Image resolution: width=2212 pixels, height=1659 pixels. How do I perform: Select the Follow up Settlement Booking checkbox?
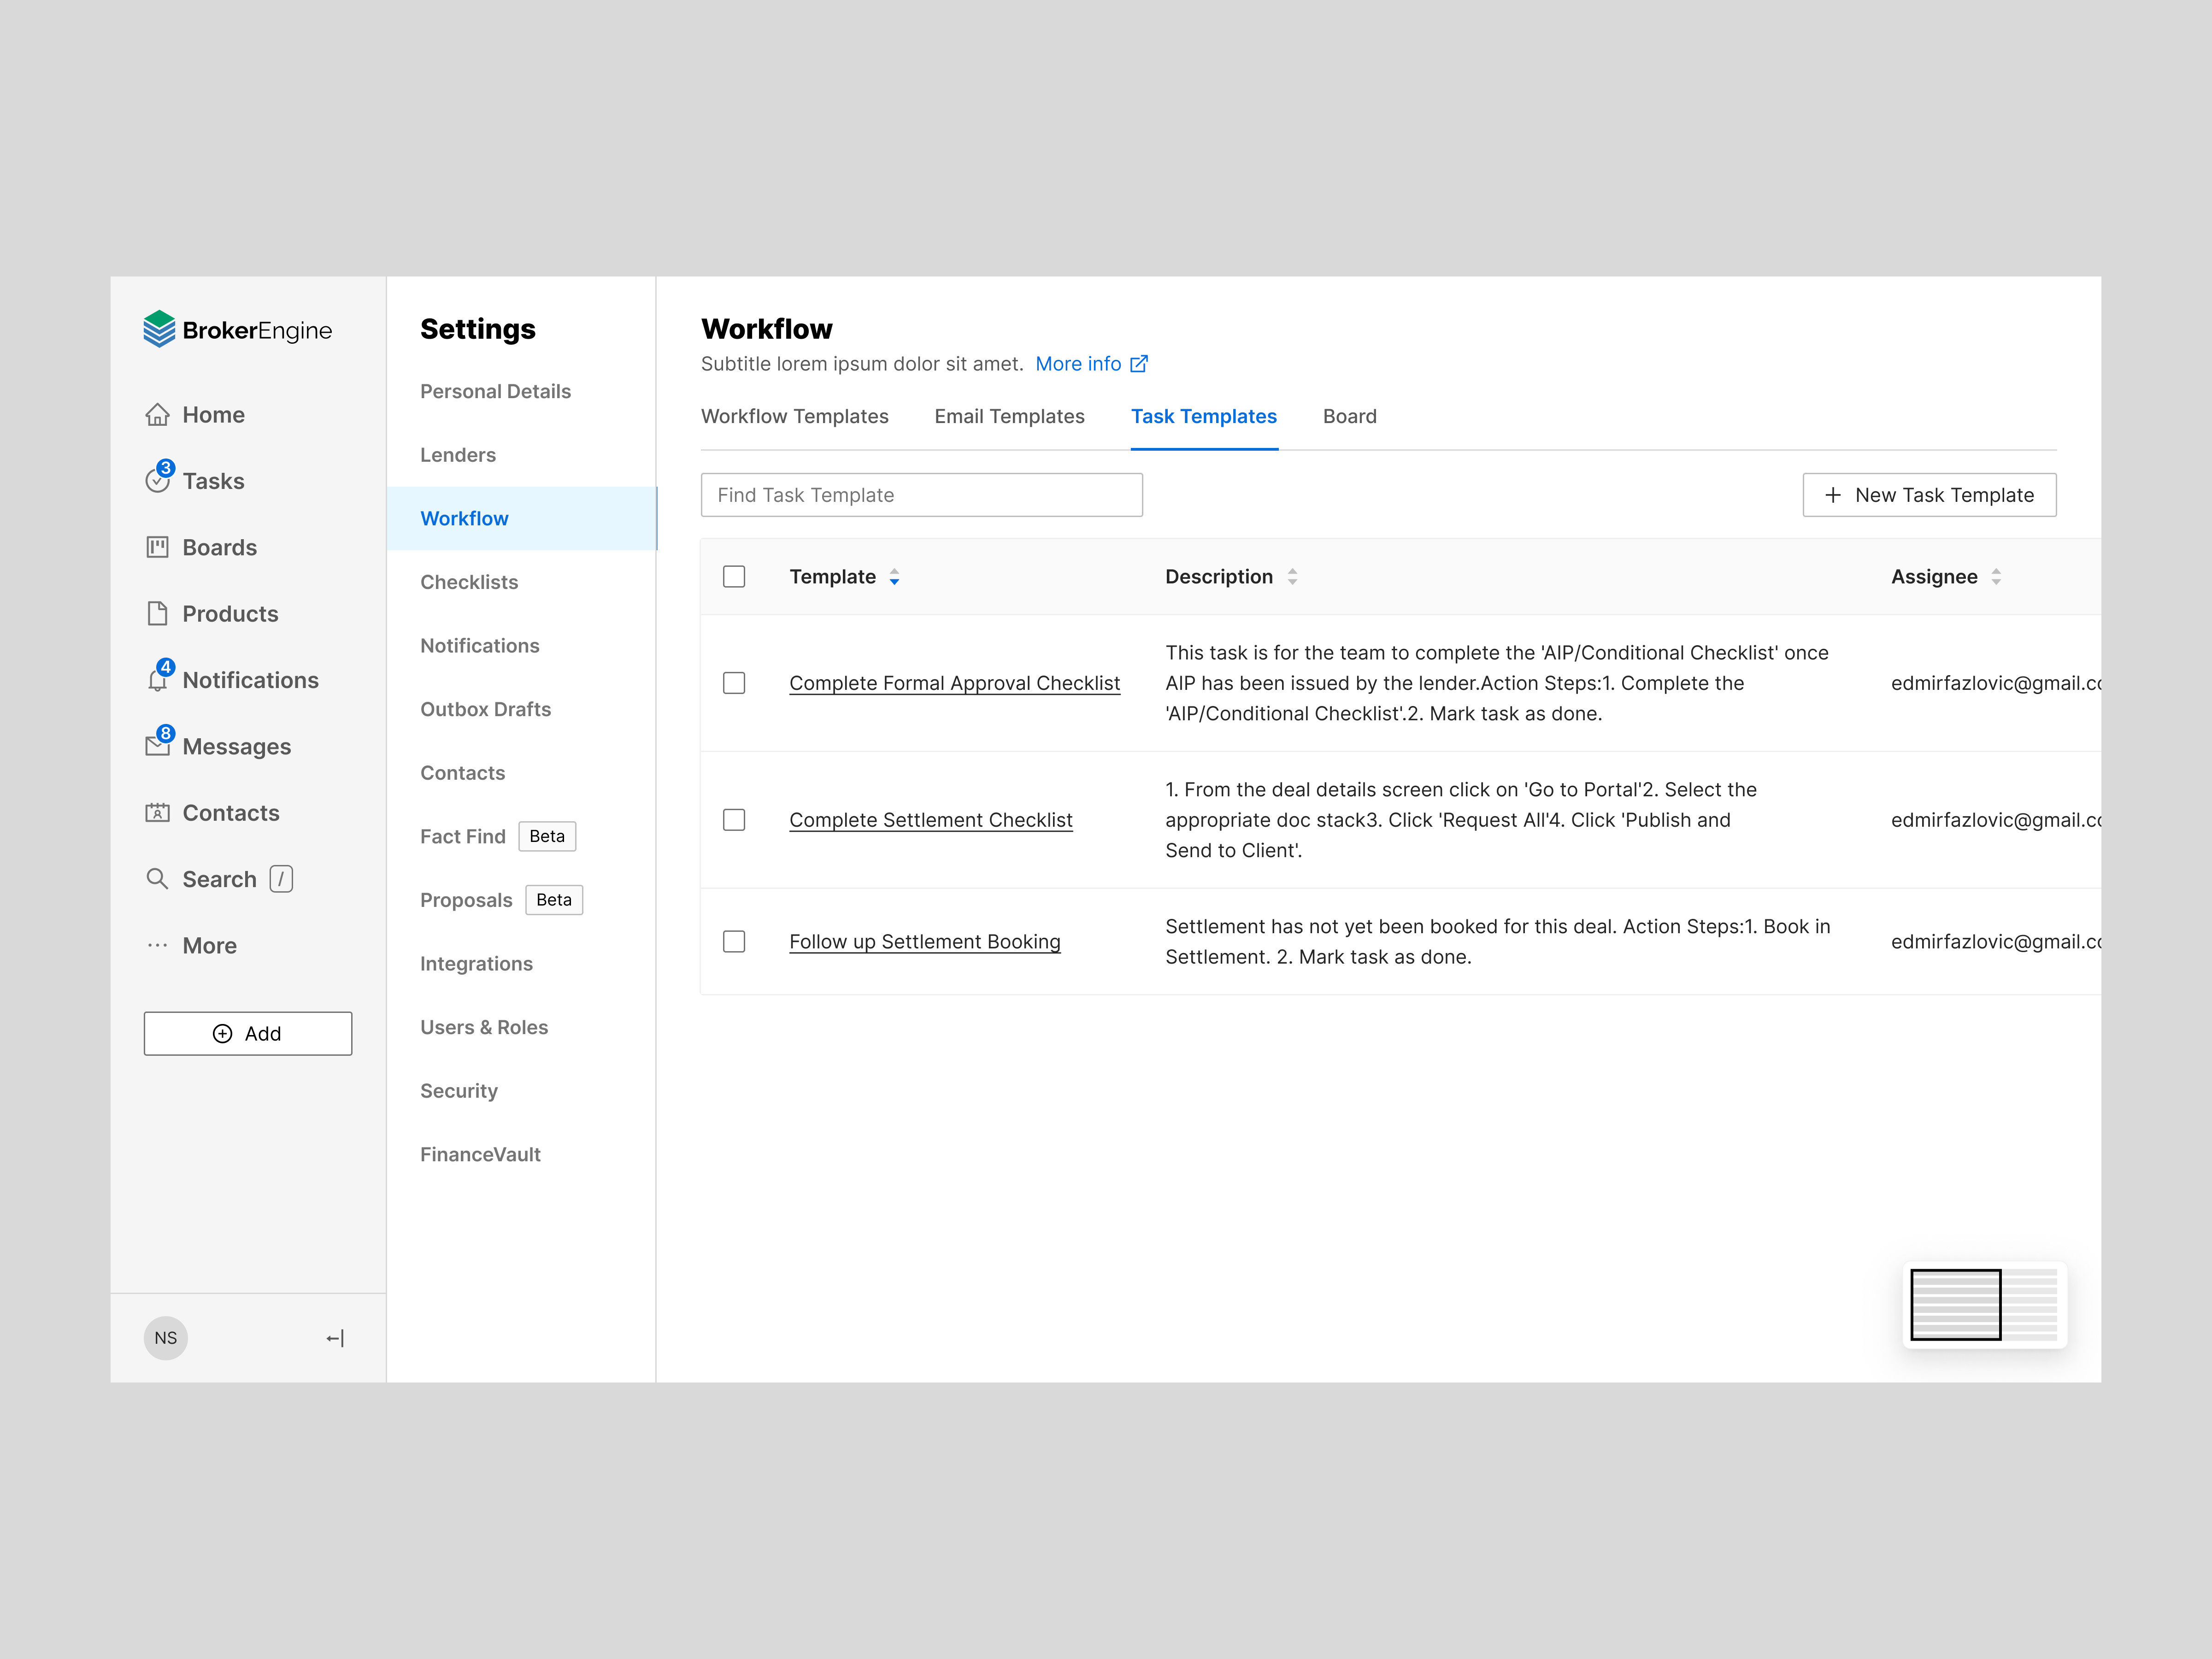[x=734, y=942]
